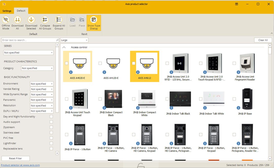
Task: Click the product search text field
Action: pyautogui.click(x=29, y=40)
